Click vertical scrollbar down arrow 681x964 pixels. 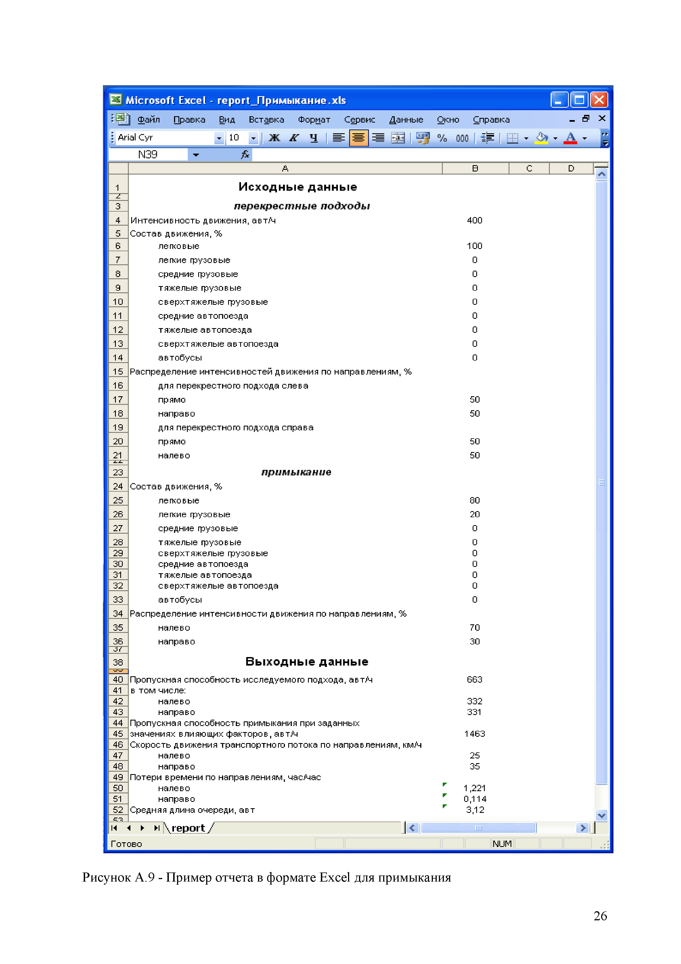pos(602,816)
